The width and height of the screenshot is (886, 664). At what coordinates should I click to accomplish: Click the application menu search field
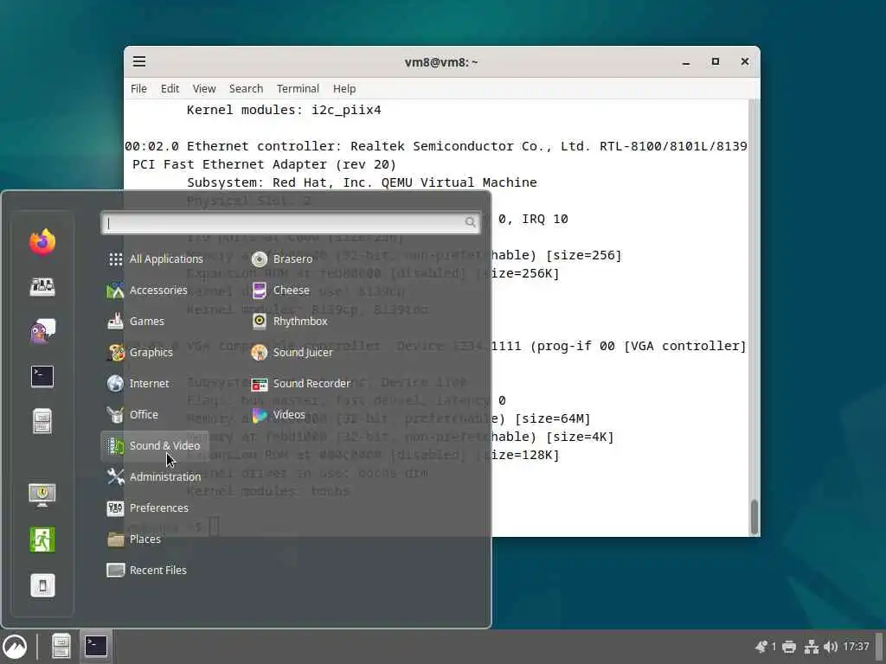pyautogui.click(x=291, y=222)
